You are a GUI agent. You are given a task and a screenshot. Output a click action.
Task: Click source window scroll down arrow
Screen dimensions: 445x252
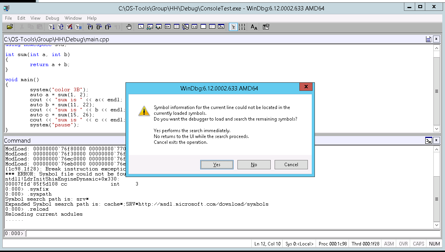tap(436, 129)
